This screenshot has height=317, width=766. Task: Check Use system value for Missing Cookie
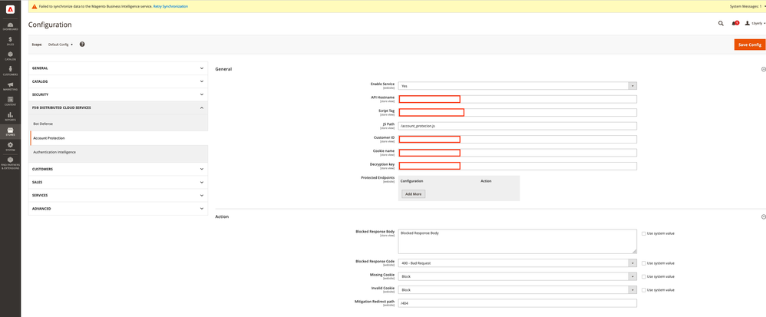[x=643, y=276]
